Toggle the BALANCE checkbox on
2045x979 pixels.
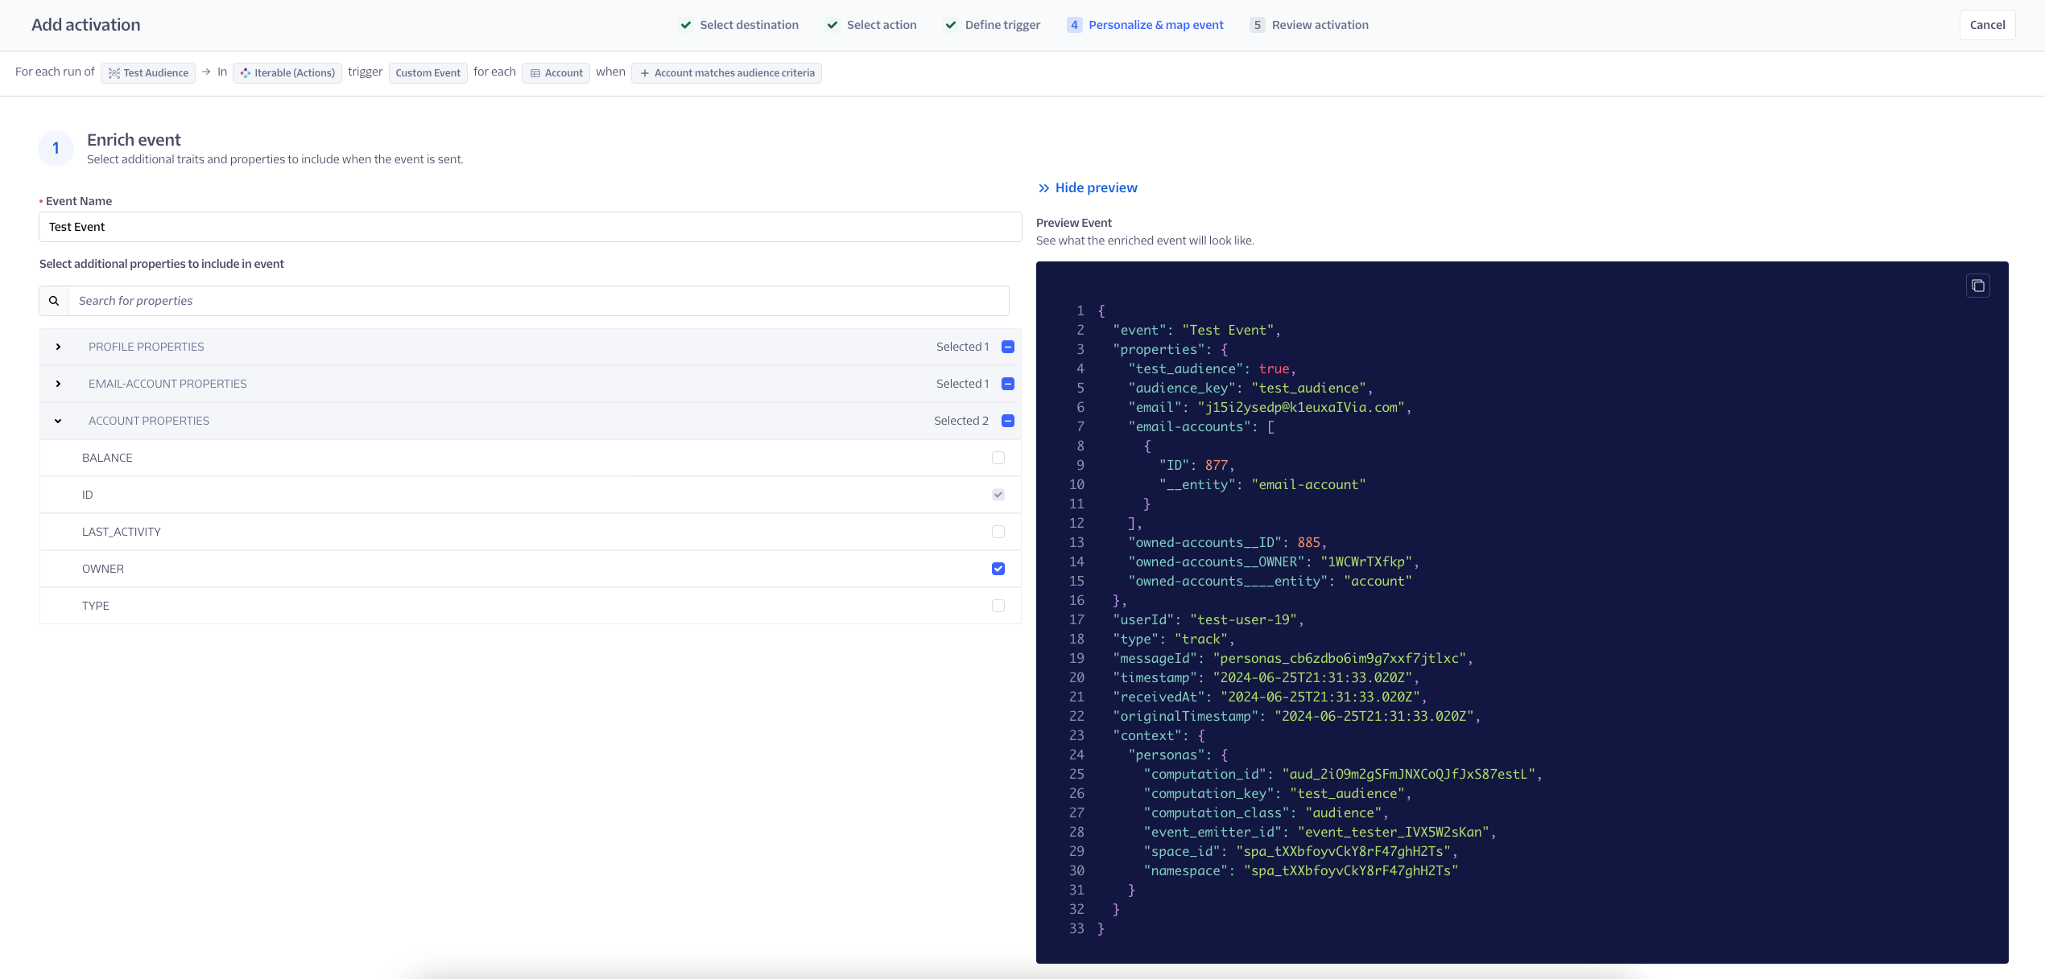tap(998, 458)
